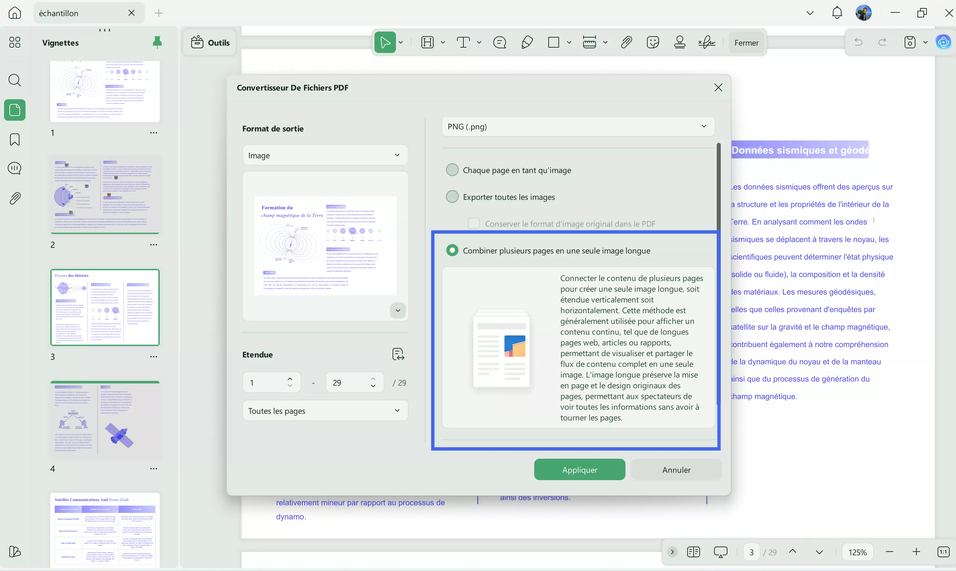Screen dimensions: 956x571
Task: Select the sticker tool icon
Action: pyautogui.click(x=653, y=42)
